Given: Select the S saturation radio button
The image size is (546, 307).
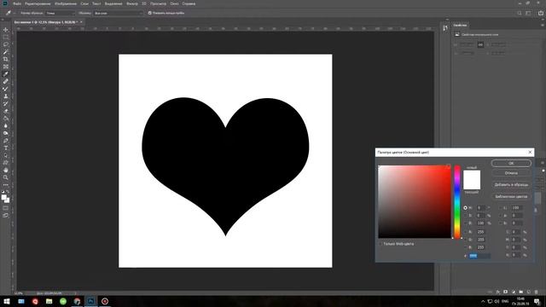Looking at the screenshot, I should click(x=465, y=216).
